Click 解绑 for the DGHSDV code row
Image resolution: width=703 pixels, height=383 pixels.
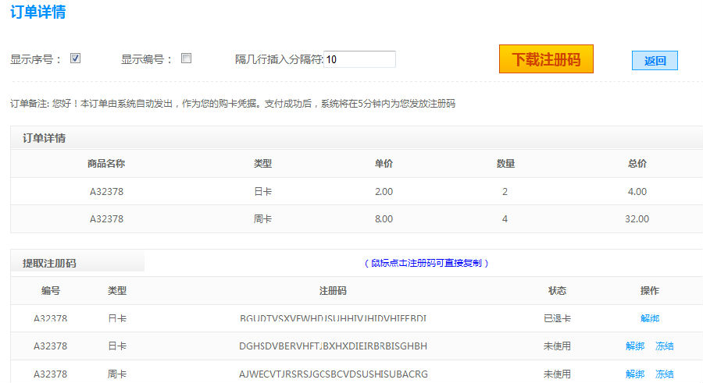point(634,346)
